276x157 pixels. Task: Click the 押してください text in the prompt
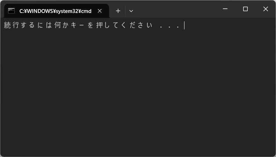124,25
